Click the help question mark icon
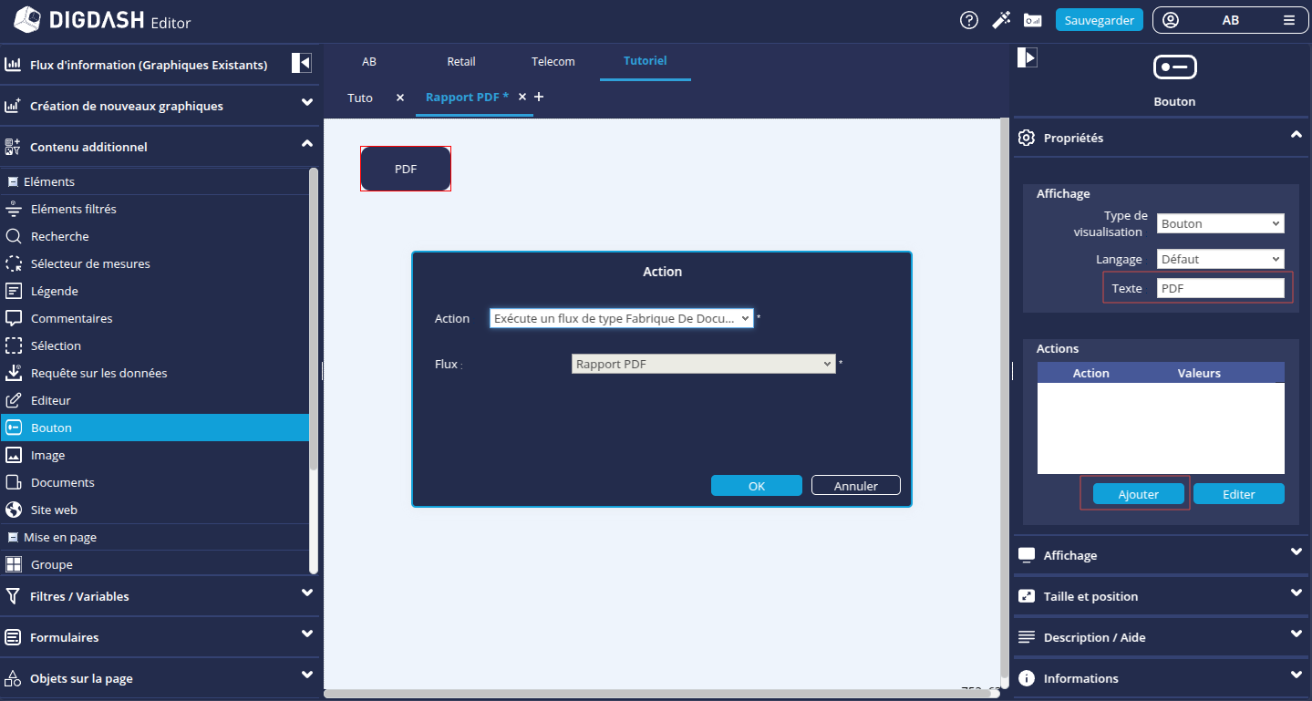The height and width of the screenshot is (701, 1312). click(x=969, y=20)
